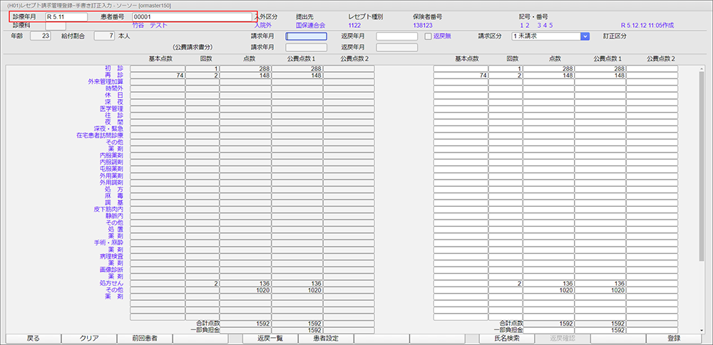Click the 給付割合 field showing 7
The height and width of the screenshot is (345, 713).
(103, 36)
